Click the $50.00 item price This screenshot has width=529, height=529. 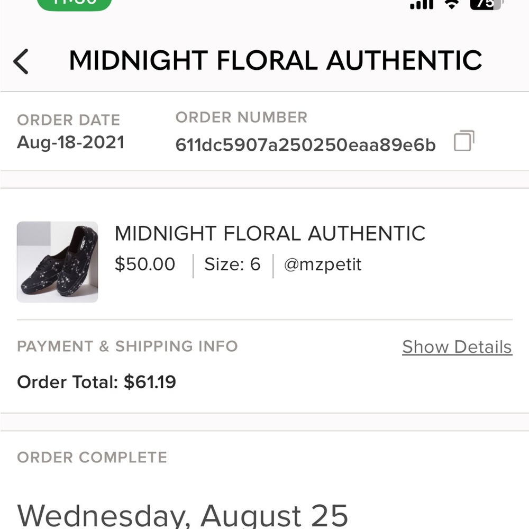tap(145, 264)
